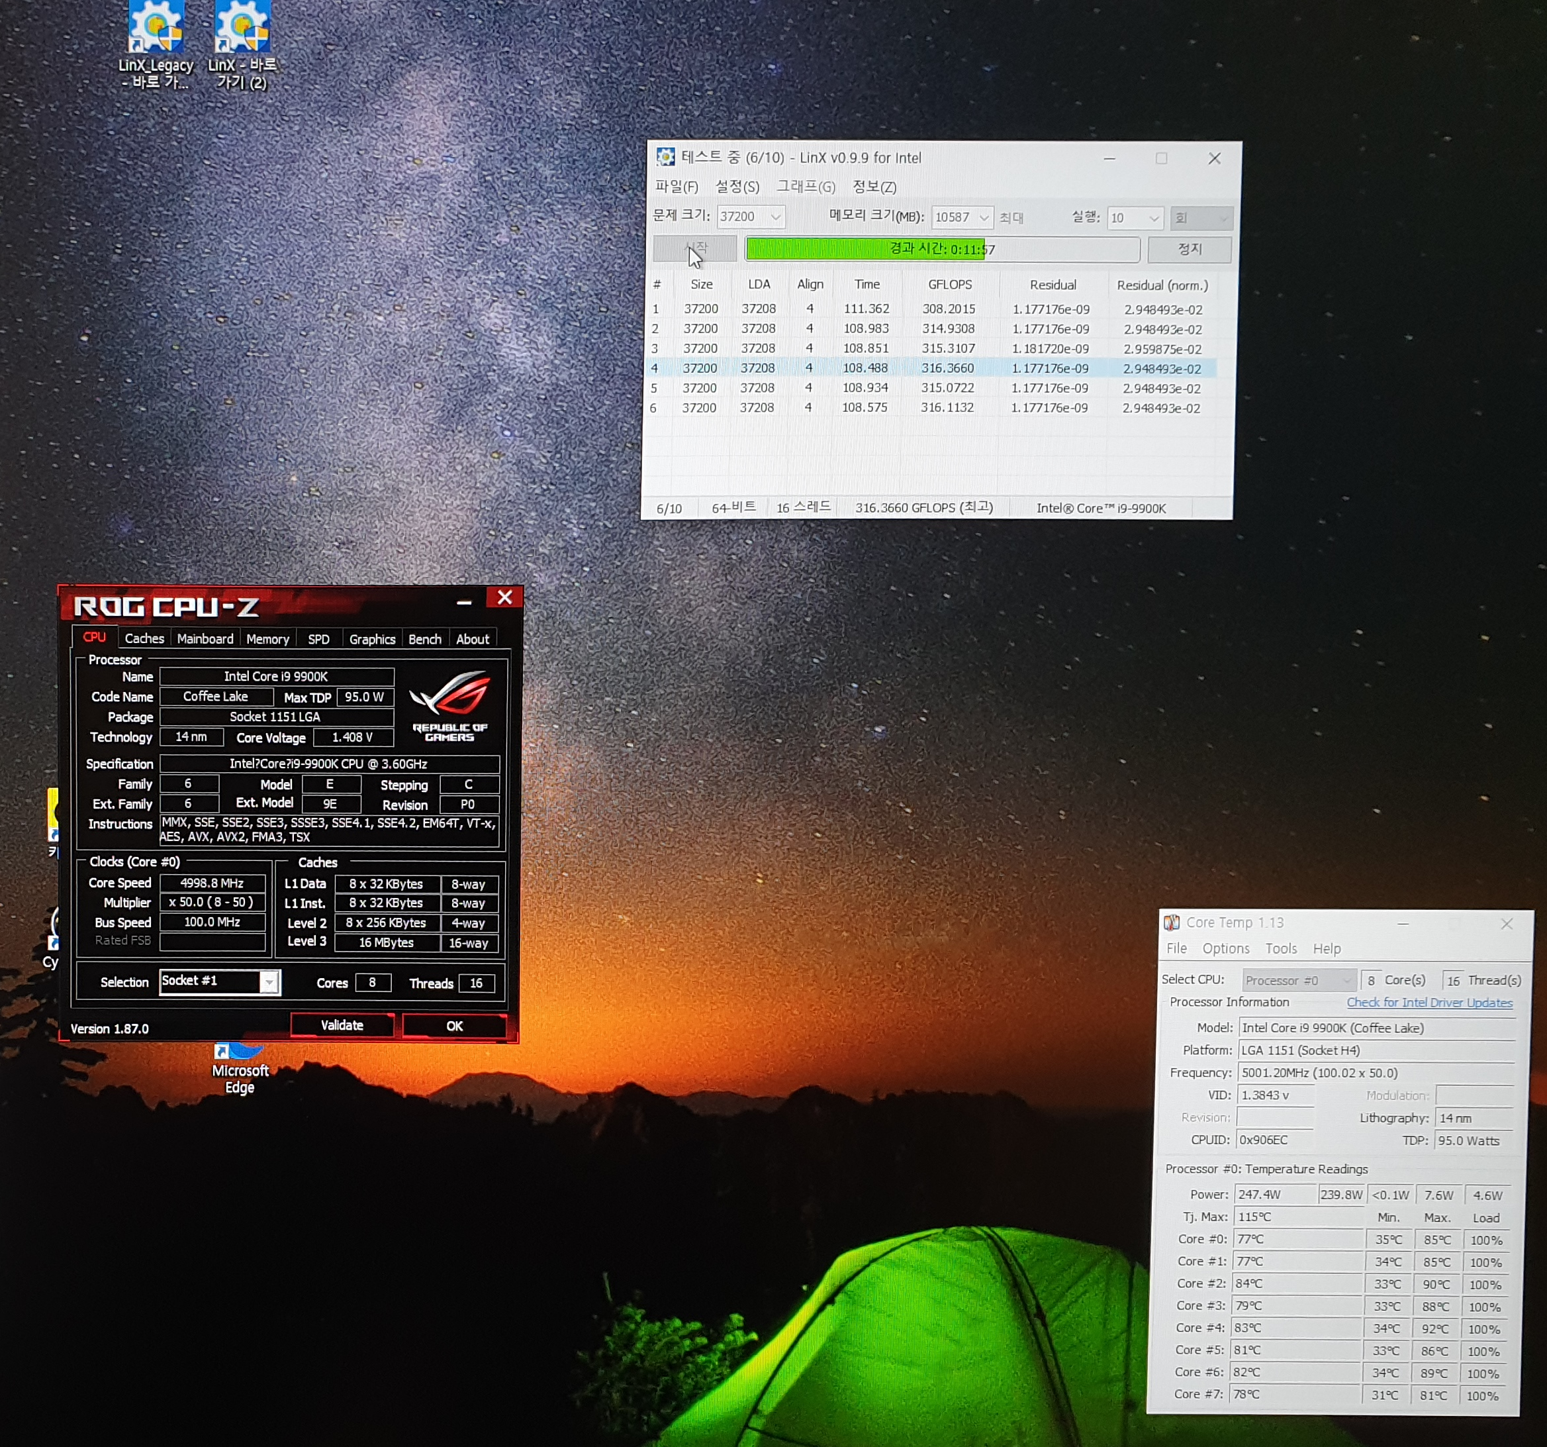Image resolution: width=1547 pixels, height=1447 pixels.
Task: Sort LinX results by Time column header
Action: coord(867,285)
